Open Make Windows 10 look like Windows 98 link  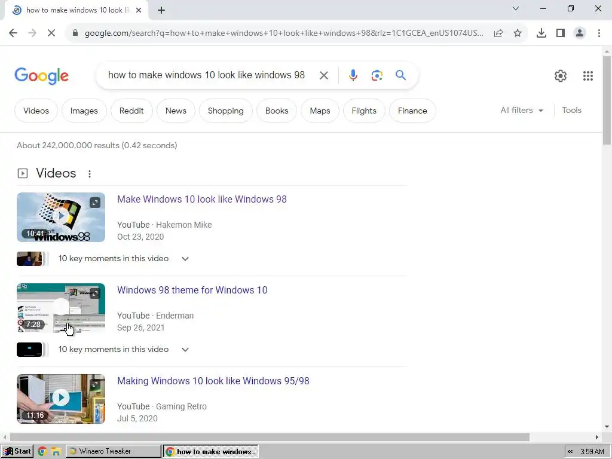(202, 199)
